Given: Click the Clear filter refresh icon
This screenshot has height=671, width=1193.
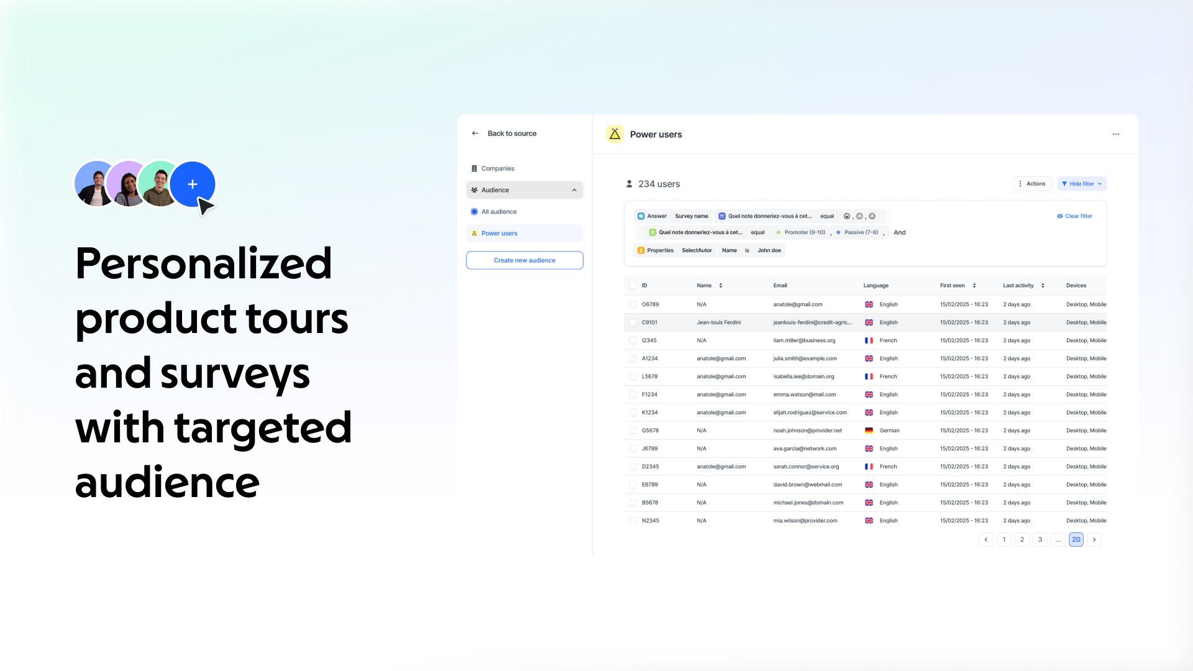Looking at the screenshot, I should (1059, 216).
